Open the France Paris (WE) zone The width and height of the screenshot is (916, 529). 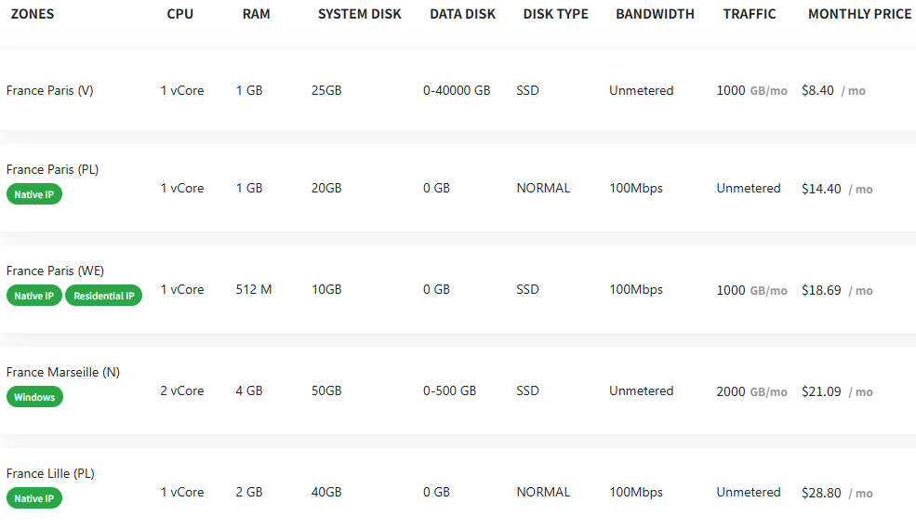[x=55, y=271]
